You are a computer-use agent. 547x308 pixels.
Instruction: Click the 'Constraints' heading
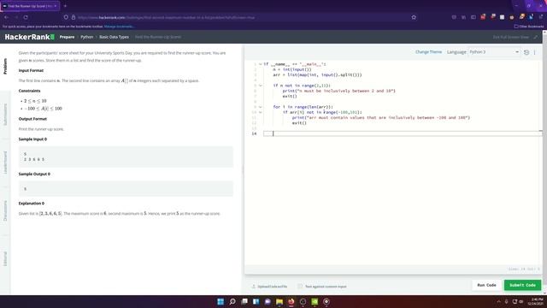pyautogui.click(x=30, y=91)
